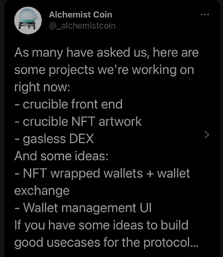Select the 'crucible front end' bullet
This screenshot has width=223, height=257.
[x=68, y=104]
